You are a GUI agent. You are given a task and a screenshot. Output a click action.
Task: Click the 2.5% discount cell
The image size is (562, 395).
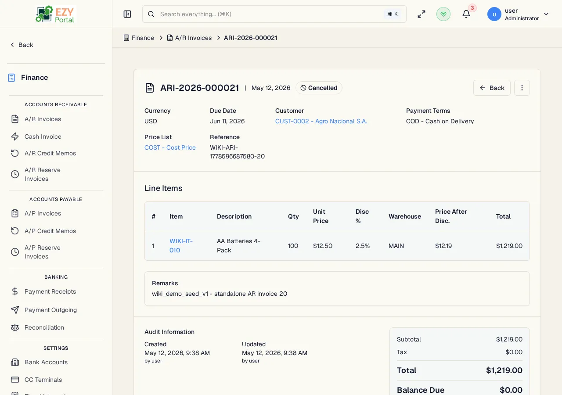(363, 246)
